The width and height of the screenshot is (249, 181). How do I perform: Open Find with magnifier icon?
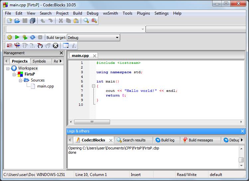coord(86,21)
